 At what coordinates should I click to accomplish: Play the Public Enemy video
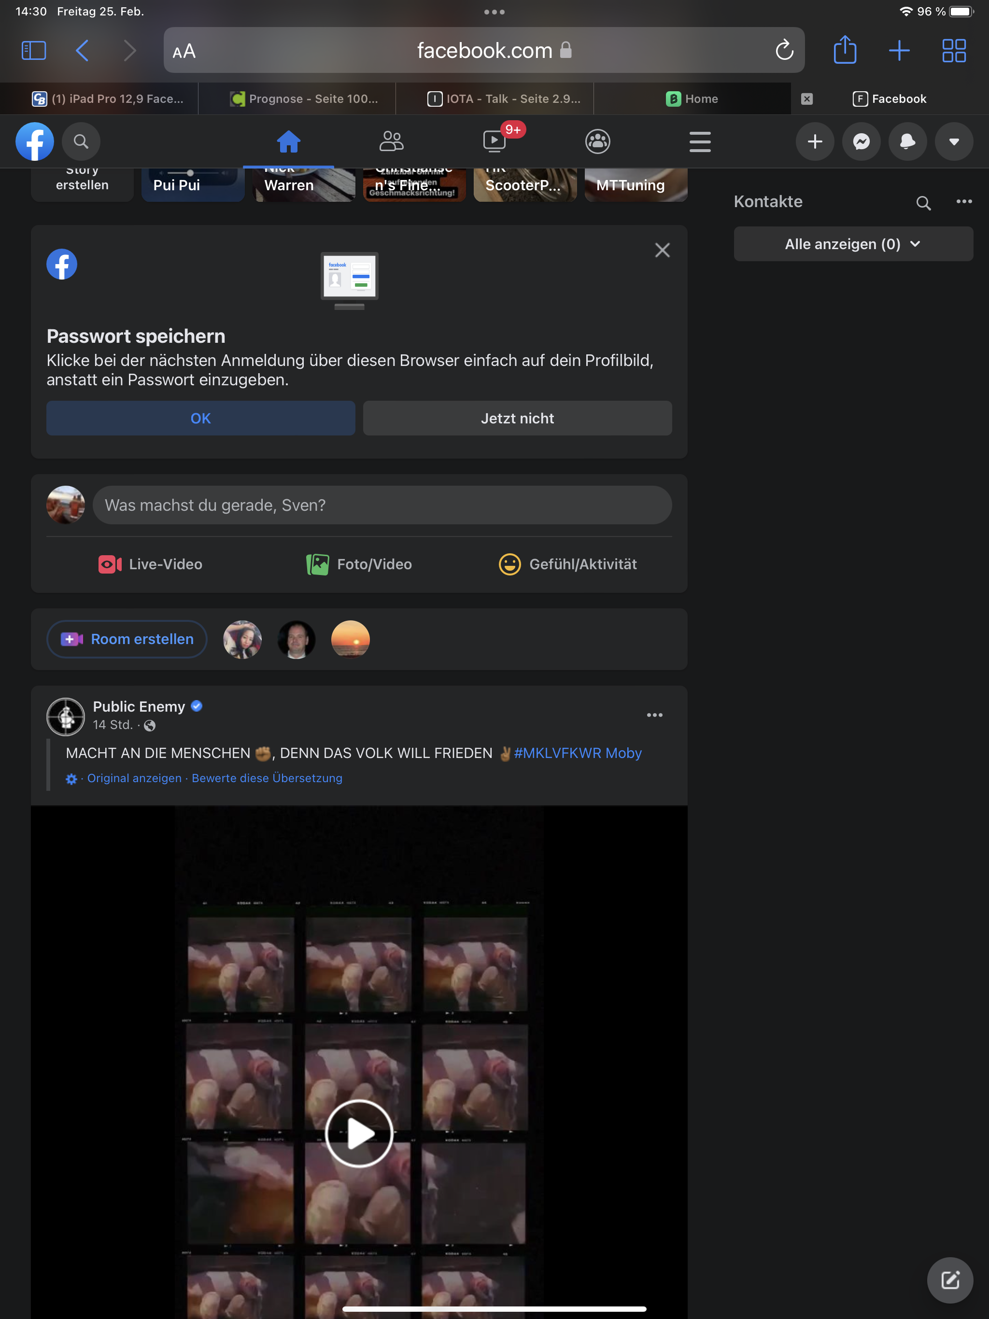(x=358, y=1134)
